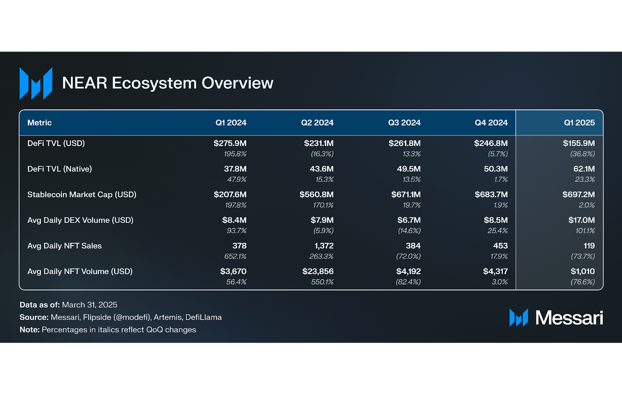Click the DeFi TVL (USD) row label
This screenshot has width=622, height=394.
pyautogui.click(x=56, y=143)
